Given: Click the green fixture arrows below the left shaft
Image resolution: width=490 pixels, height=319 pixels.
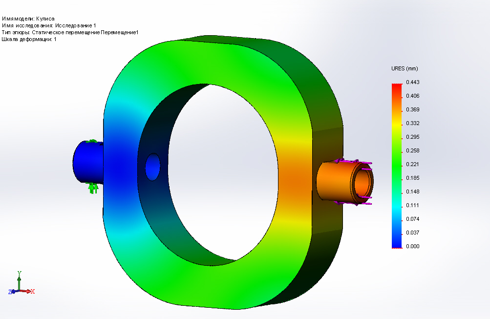Looking at the screenshot, I should pos(93,188).
